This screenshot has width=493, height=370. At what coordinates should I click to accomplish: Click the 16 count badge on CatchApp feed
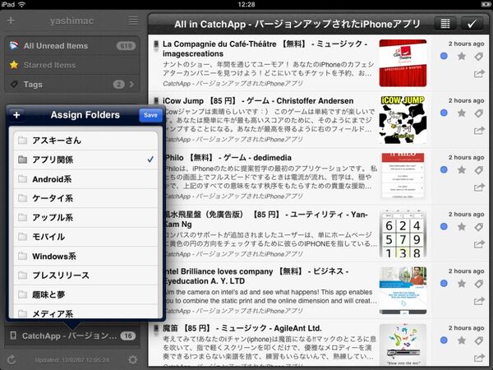tap(128, 336)
